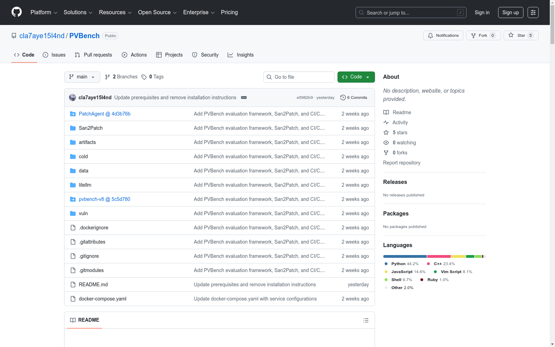The width and height of the screenshot is (555, 347).
Task: Open the data folder
Action: (x=84, y=171)
